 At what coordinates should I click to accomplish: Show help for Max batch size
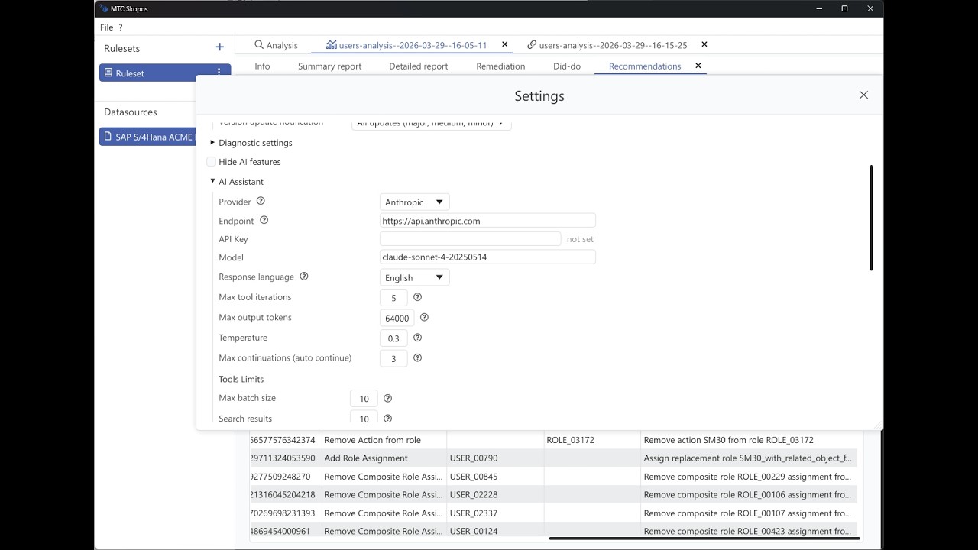click(x=387, y=398)
